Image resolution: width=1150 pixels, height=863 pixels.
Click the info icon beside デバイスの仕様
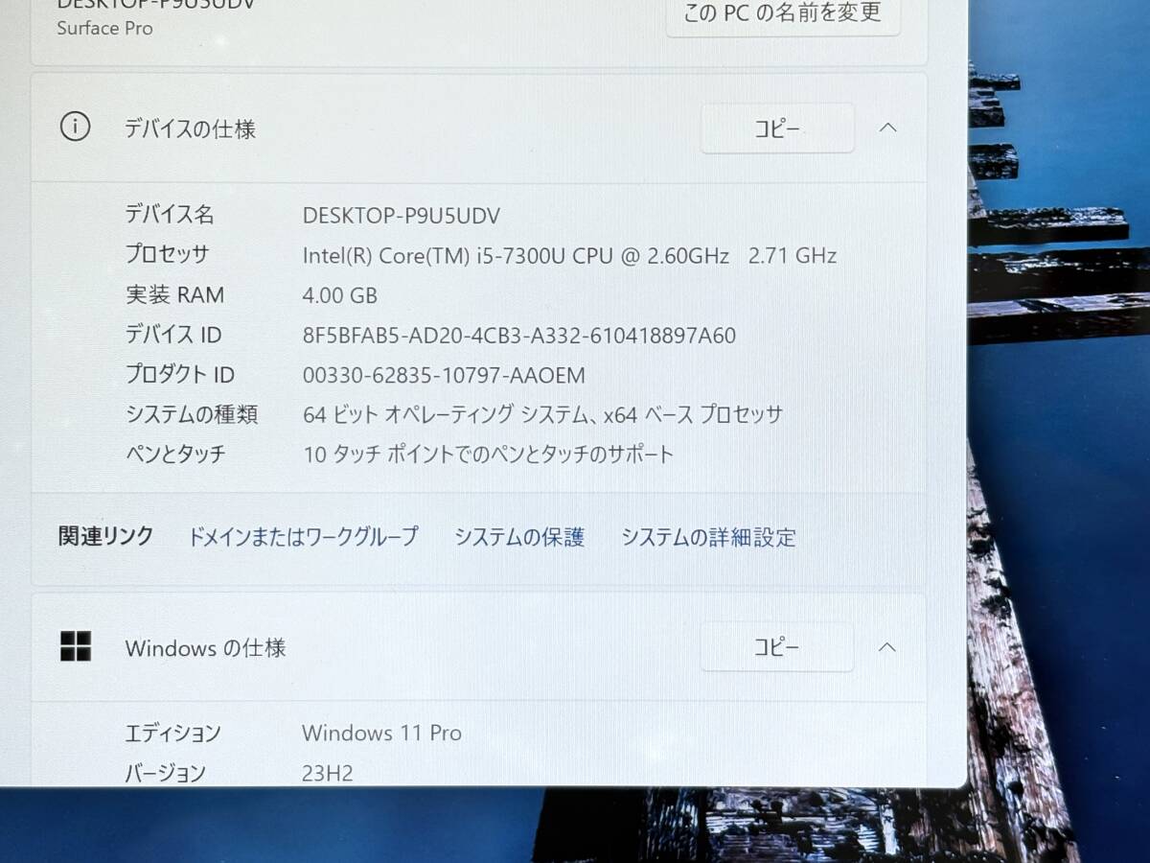pyautogui.click(x=75, y=127)
